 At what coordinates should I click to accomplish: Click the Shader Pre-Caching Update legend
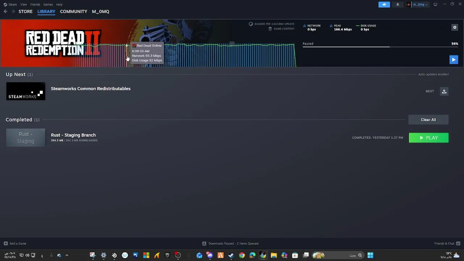[272, 24]
